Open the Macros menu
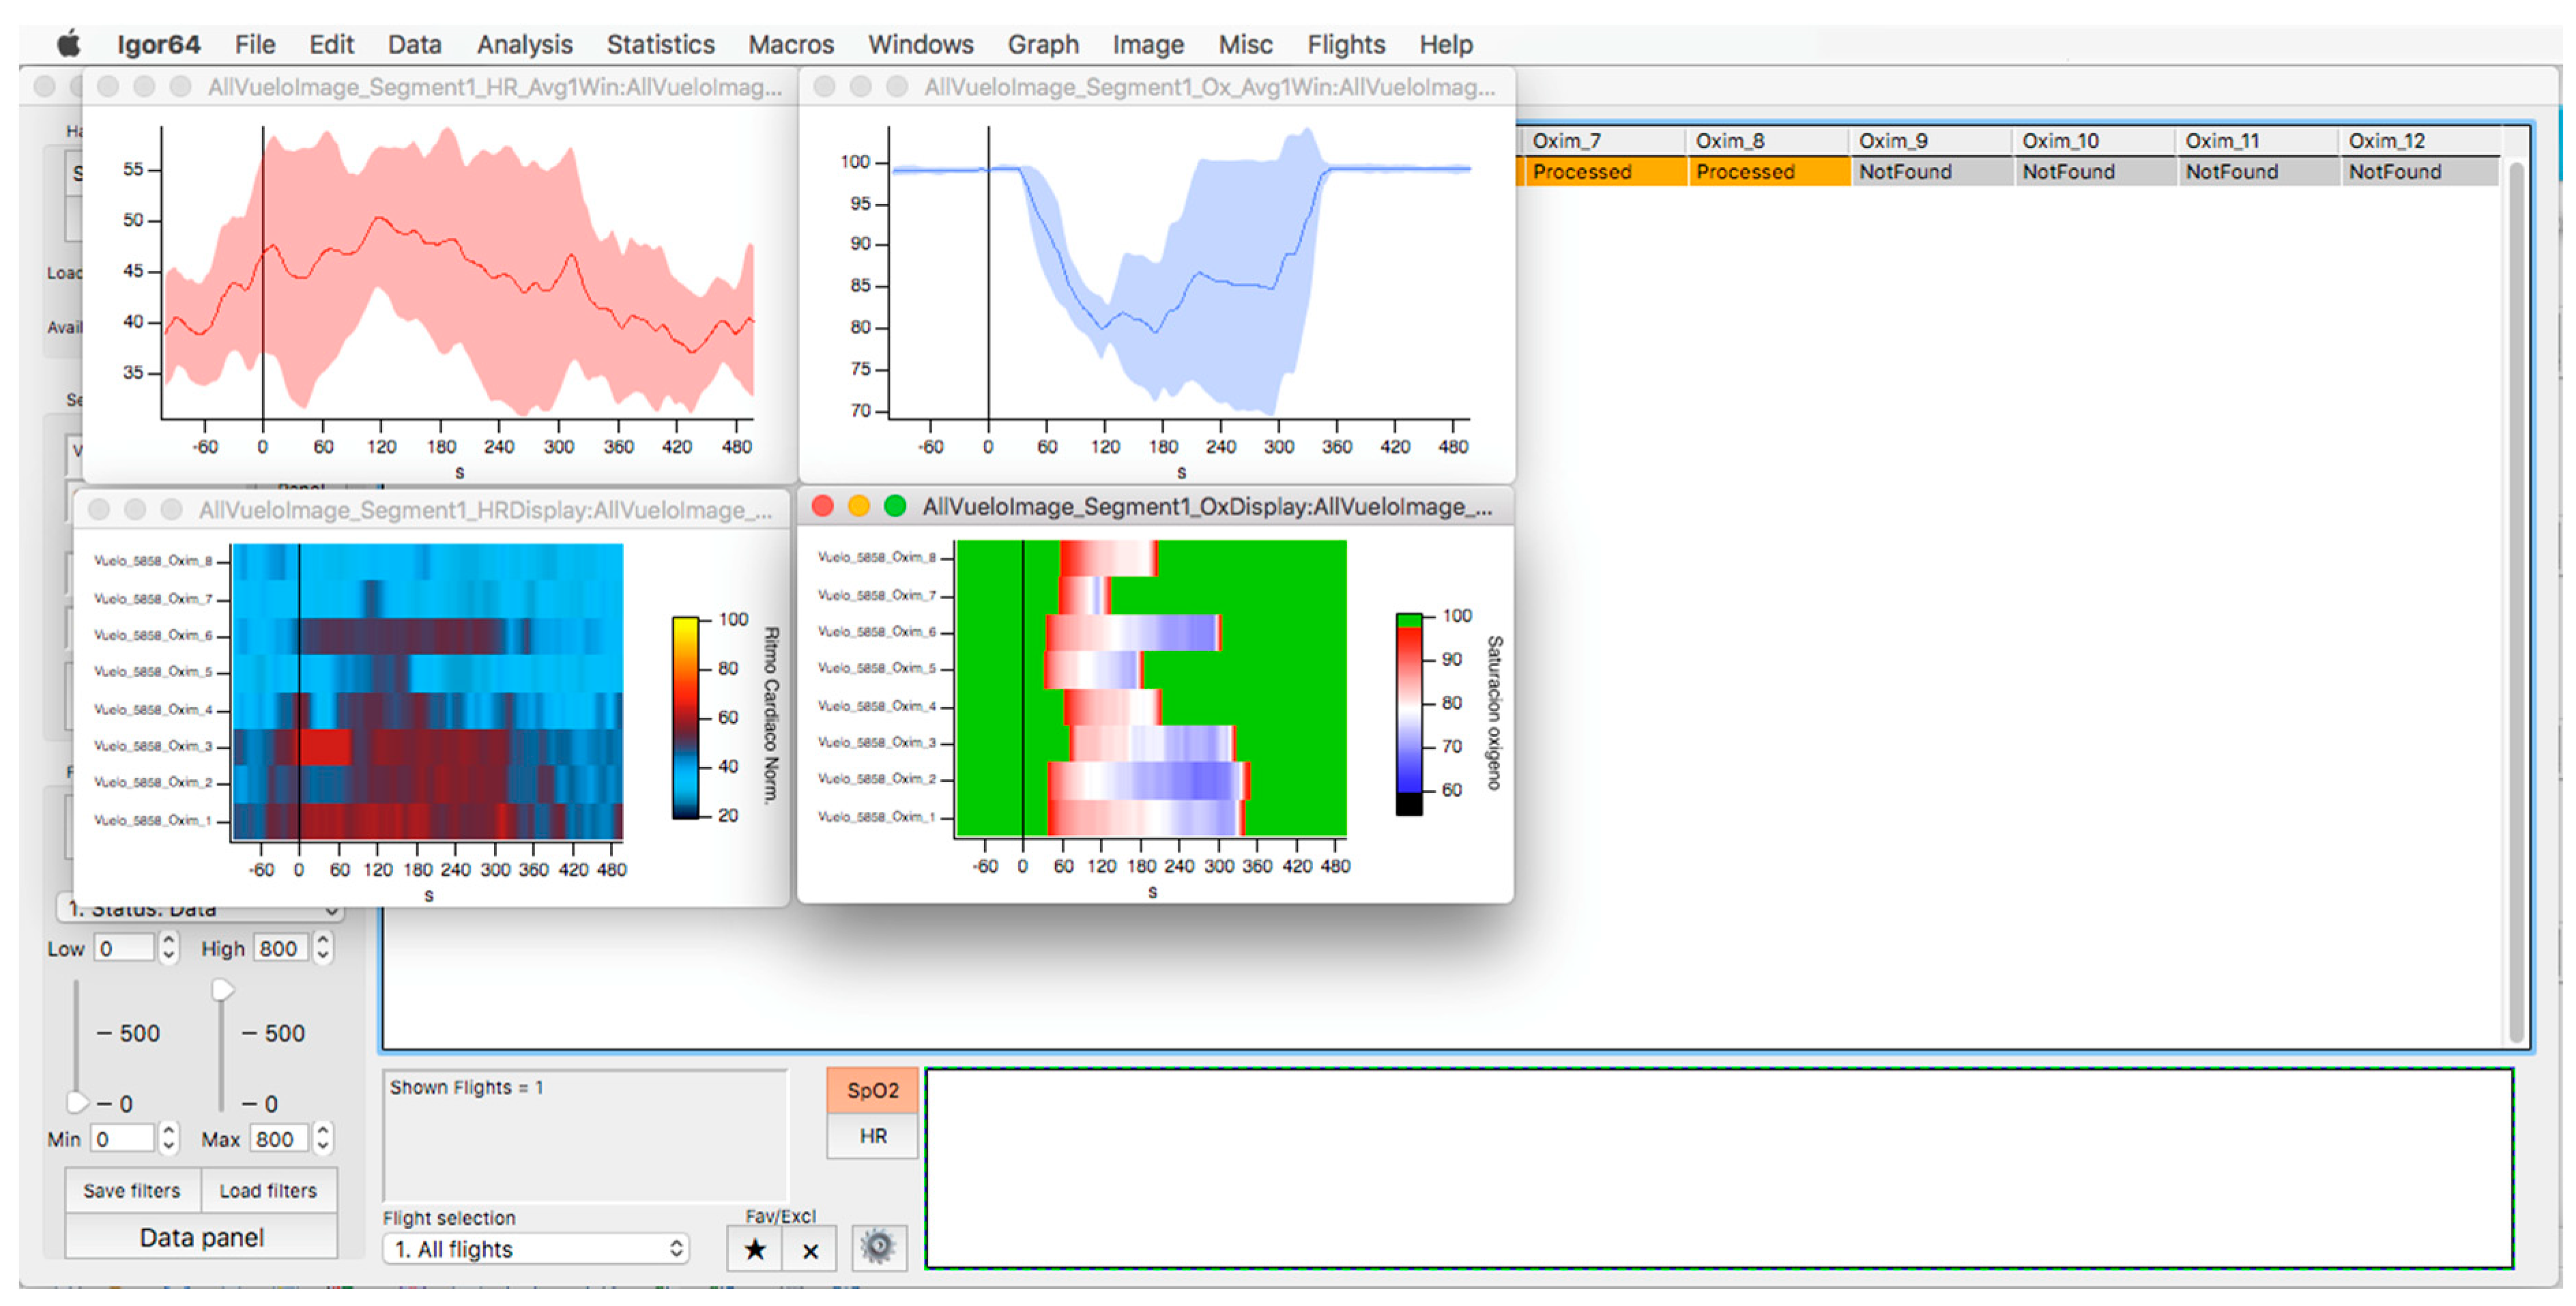Viewport: 2576px width, 1306px height. click(790, 44)
